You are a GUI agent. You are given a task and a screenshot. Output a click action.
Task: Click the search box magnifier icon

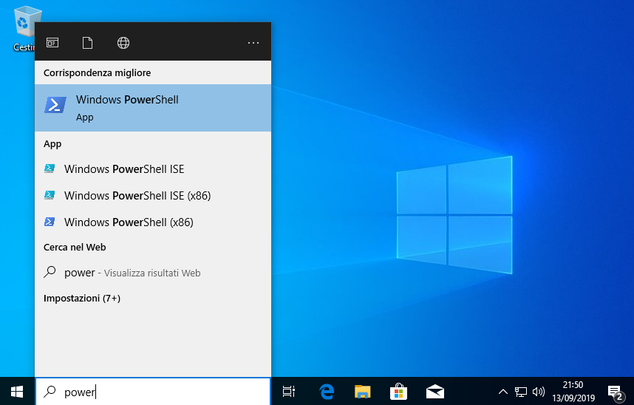click(50, 391)
